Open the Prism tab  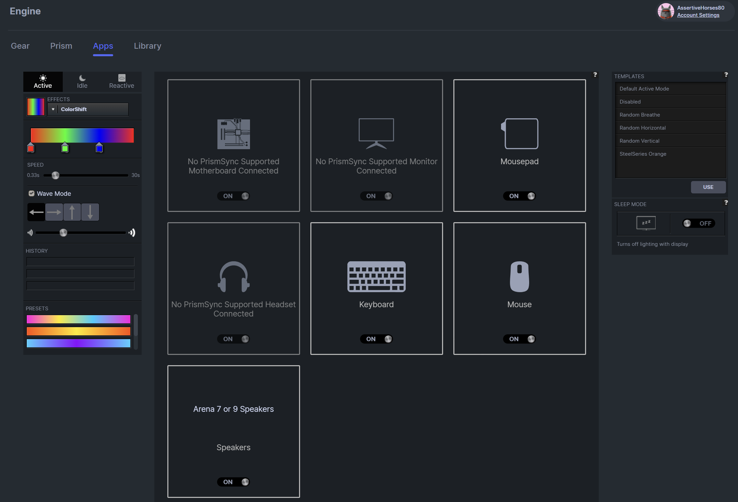(x=61, y=46)
